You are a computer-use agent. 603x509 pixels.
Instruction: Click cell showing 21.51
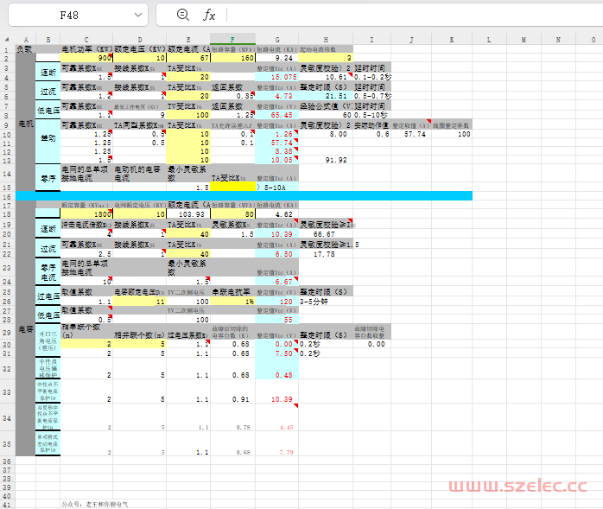coord(326,96)
